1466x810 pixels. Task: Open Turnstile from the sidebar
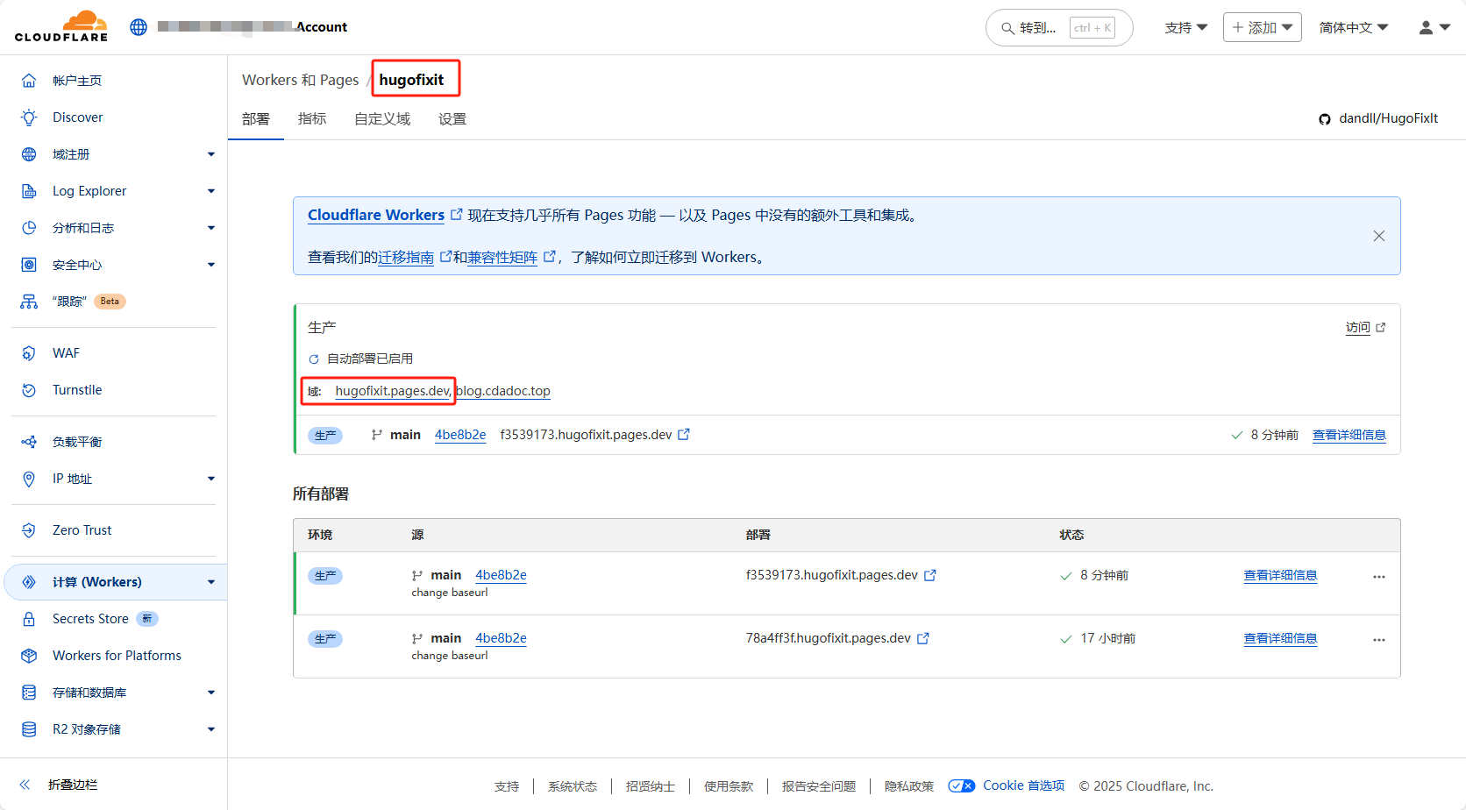77,390
